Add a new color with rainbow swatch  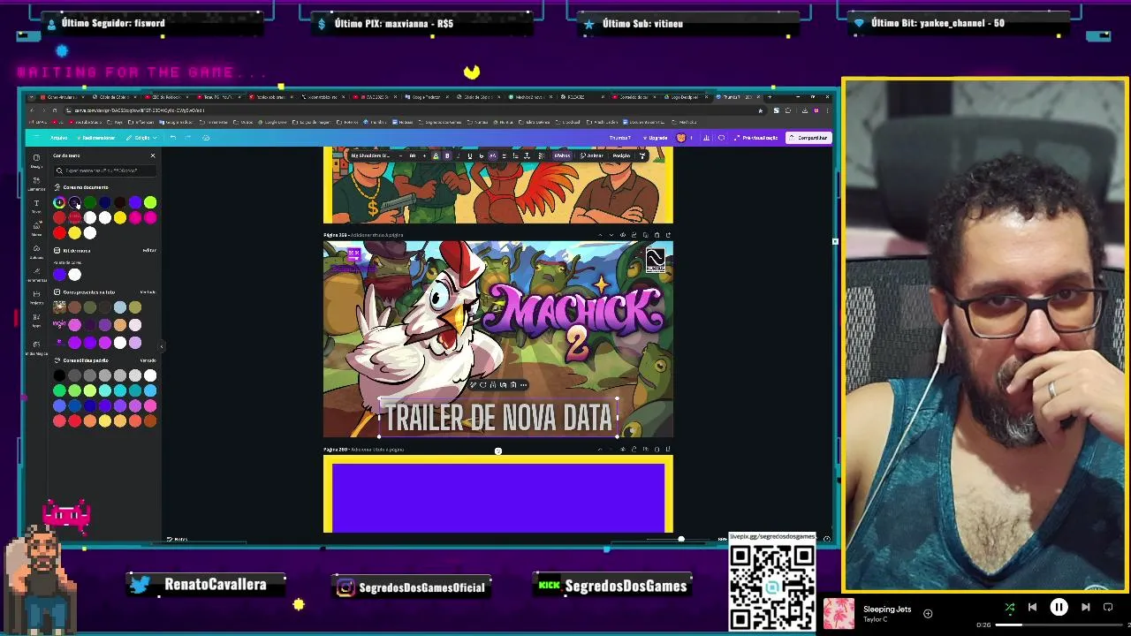59,202
